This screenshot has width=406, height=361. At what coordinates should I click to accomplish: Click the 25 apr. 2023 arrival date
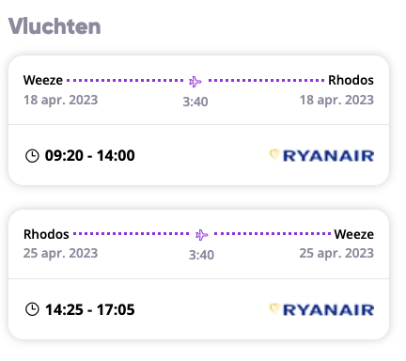click(x=336, y=253)
